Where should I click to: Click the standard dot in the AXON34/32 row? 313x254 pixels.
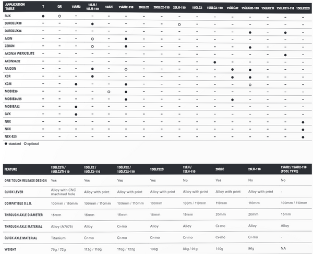pyautogui.click(x=215, y=62)
